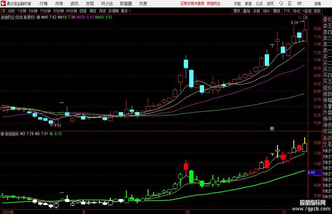Image resolution: width=332 pixels, height=214 pixels.
Task: Click the 股朋指标 indicator name
Action: click(12, 134)
